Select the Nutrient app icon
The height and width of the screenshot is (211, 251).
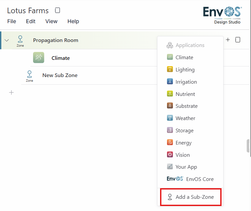click(x=170, y=94)
